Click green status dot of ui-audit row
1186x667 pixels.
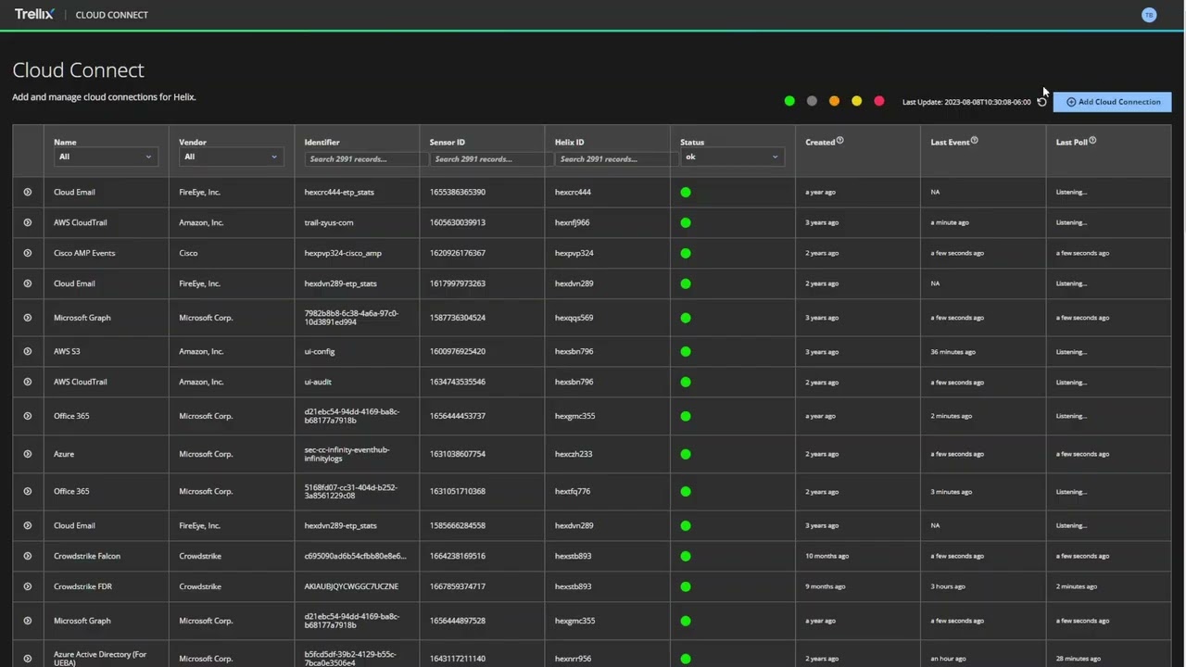[x=686, y=382]
